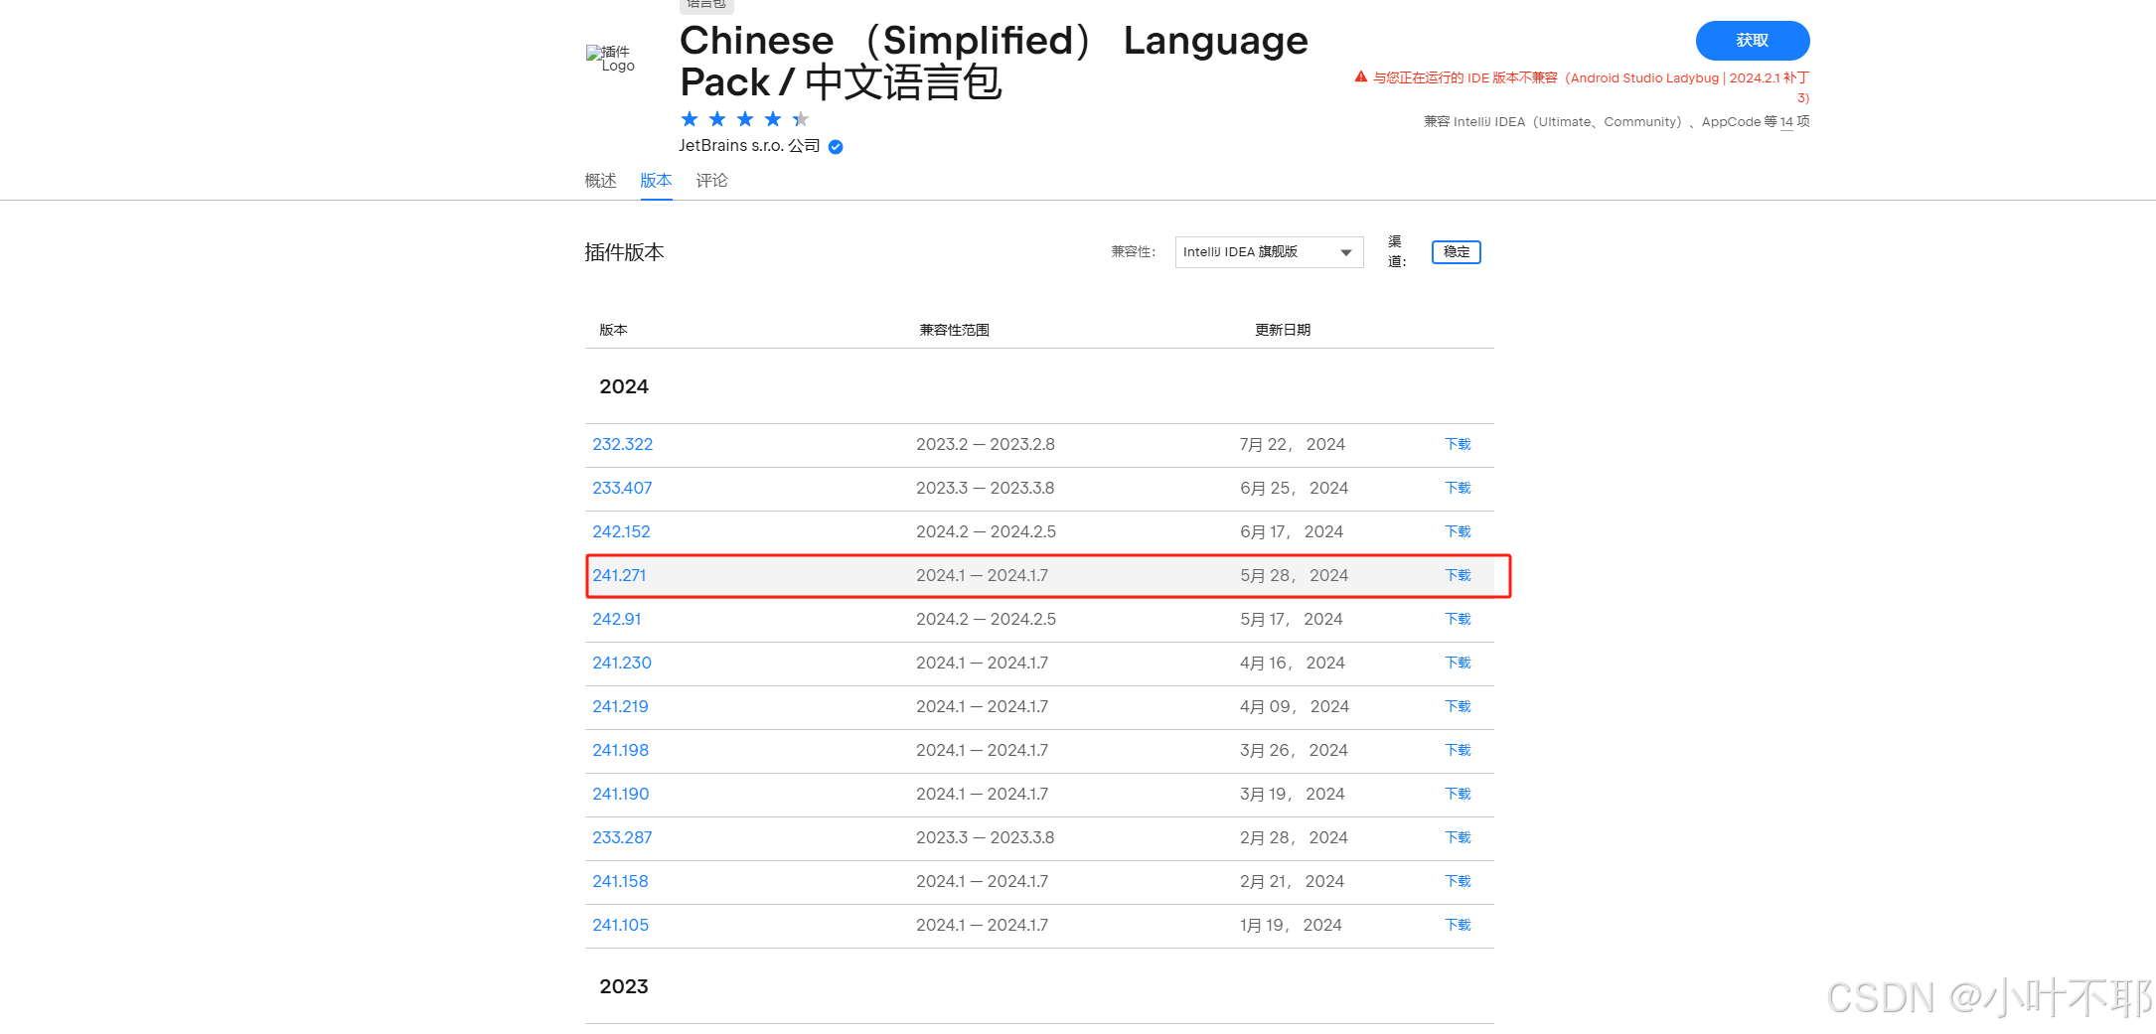Image resolution: width=2156 pixels, height=1034 pixels.
Task: Click the JetBrains s.r.o. vendor link
Action: (749, 146)
